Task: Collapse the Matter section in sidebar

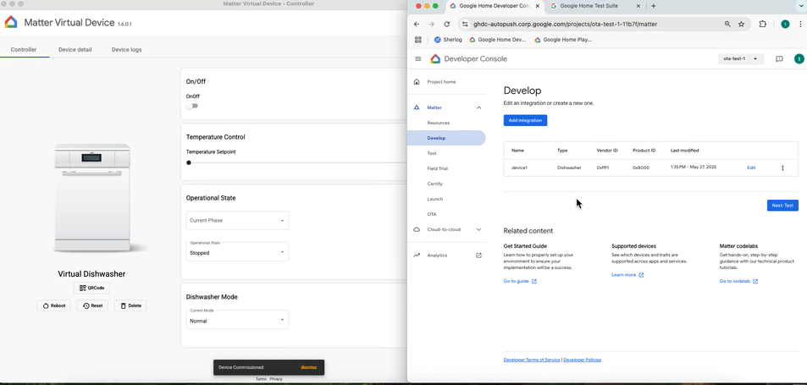Action: coord(478,108)
